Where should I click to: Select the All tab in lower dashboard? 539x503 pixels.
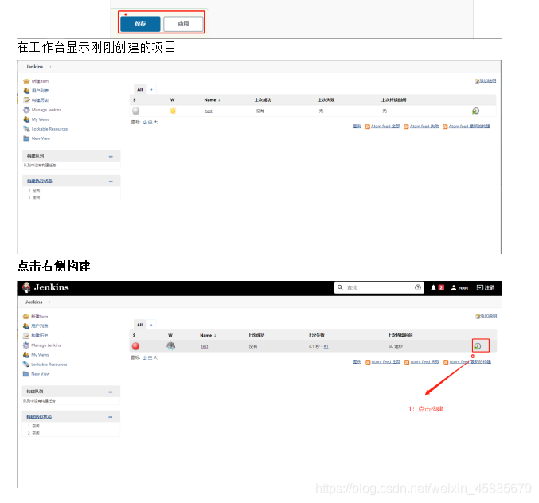tap(139, 325)
